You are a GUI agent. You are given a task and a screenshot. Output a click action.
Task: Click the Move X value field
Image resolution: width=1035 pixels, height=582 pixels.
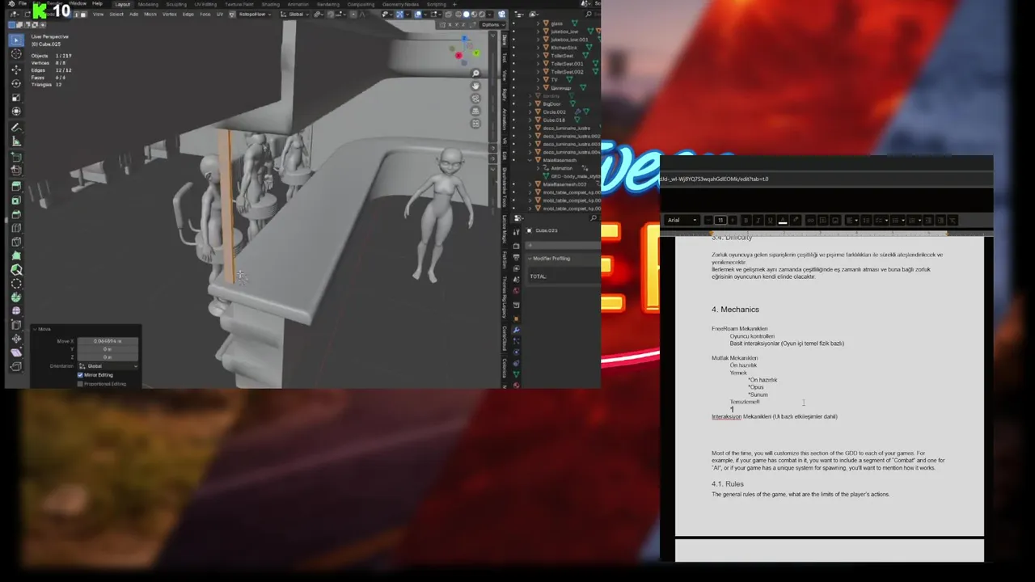(108, 341)
